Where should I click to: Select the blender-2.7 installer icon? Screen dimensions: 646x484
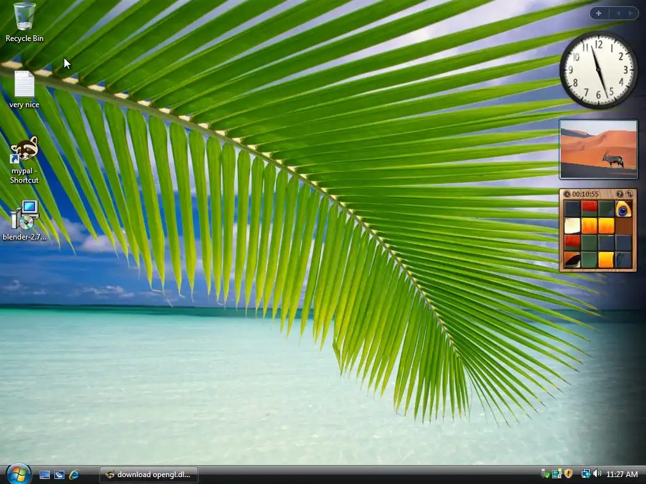[x=25, y=220]
